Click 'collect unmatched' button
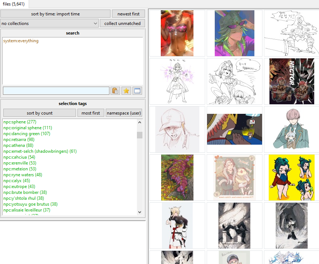 [122, 23]
